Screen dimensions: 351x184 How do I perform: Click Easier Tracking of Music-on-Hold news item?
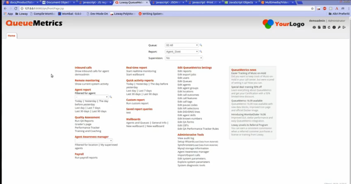tap(248, 73)
